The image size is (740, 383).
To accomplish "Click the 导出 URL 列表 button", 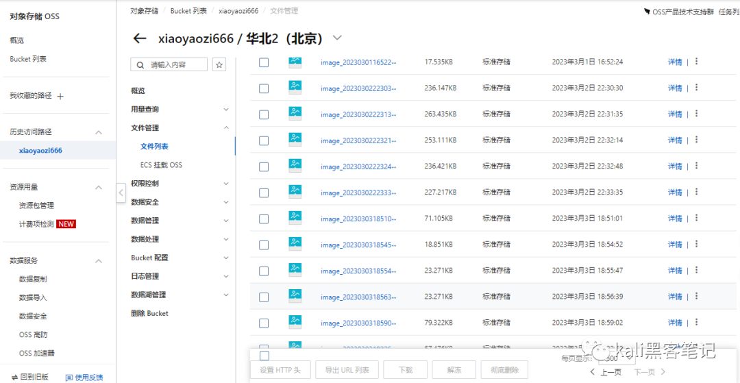I will [347, 370].
